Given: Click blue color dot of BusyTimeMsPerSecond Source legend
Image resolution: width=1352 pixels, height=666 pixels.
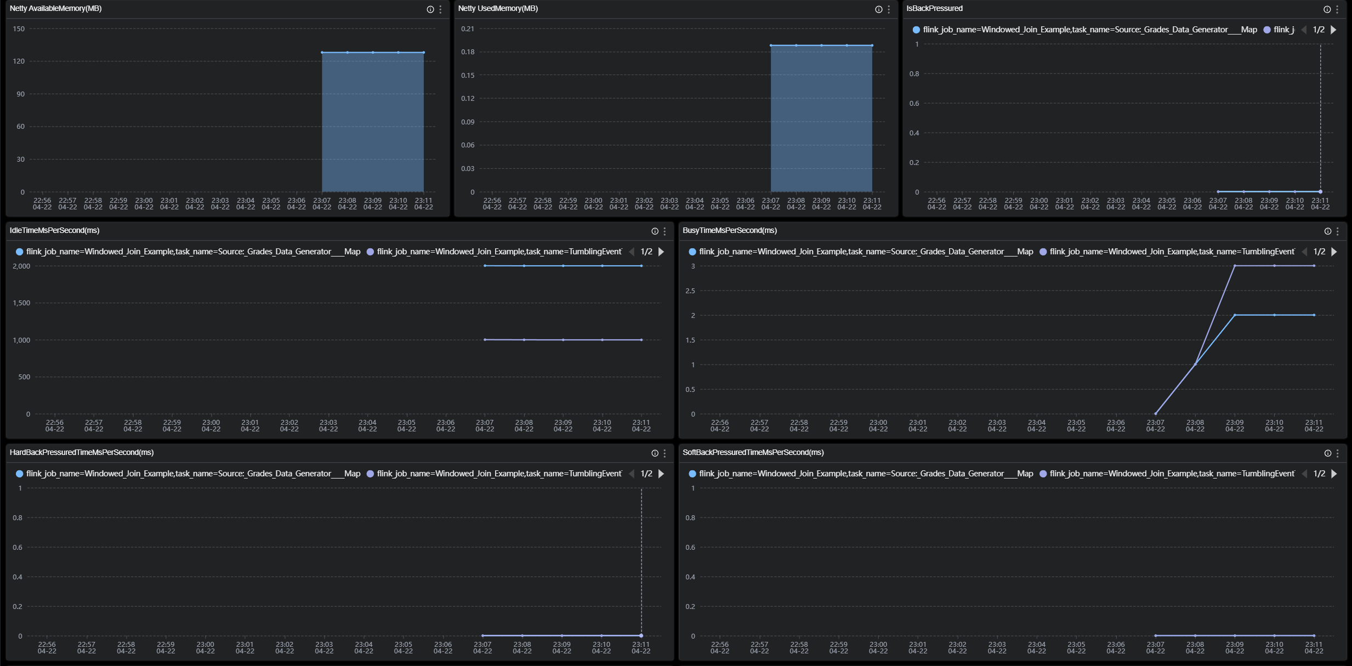Looking at the screenshot, I should [692, 252].
